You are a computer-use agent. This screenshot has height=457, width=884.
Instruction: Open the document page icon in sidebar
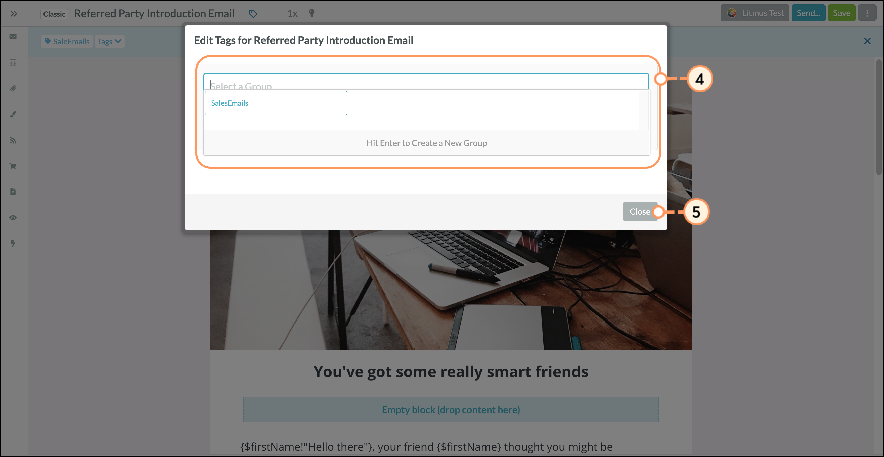(x=13, y=192)
